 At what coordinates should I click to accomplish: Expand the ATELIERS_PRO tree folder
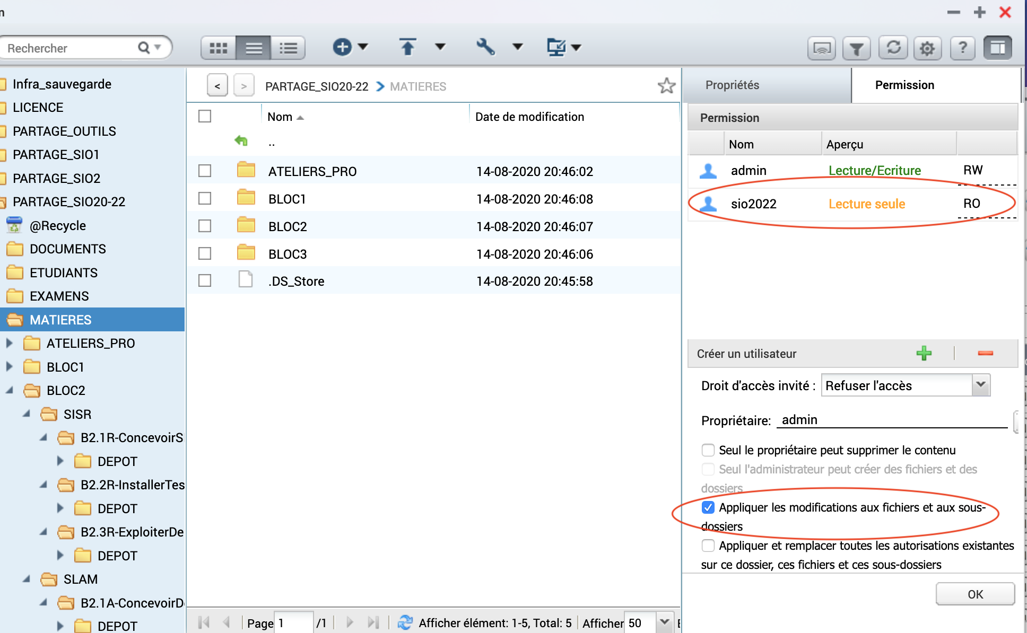click(9, 344)
